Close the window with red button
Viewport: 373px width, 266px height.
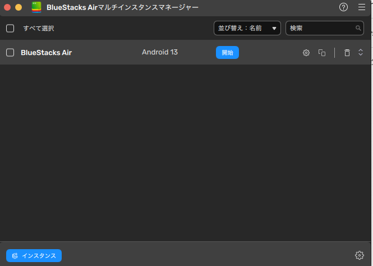point(7,7)
